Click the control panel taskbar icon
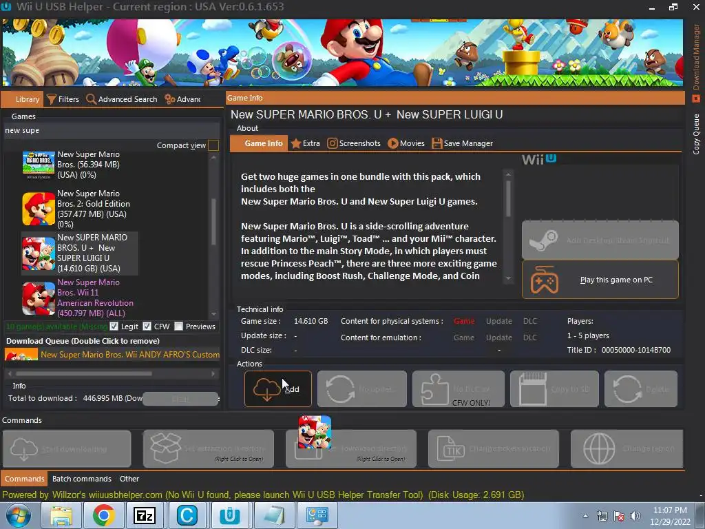Screen dimensions: 705x529 pos(317,516)
